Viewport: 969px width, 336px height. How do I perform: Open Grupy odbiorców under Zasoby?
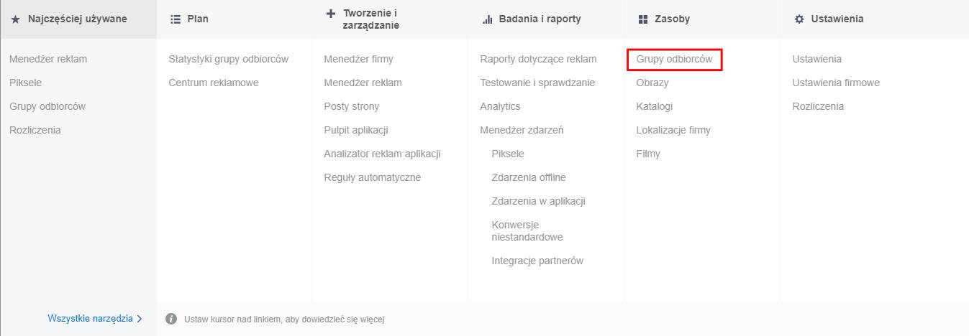tap(674, 59)
